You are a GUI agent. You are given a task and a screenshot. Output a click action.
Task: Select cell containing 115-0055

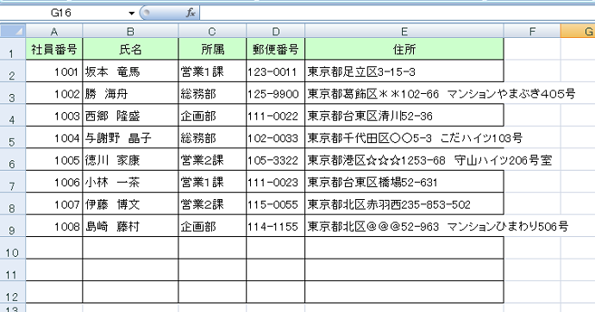(x=275, y=204)
